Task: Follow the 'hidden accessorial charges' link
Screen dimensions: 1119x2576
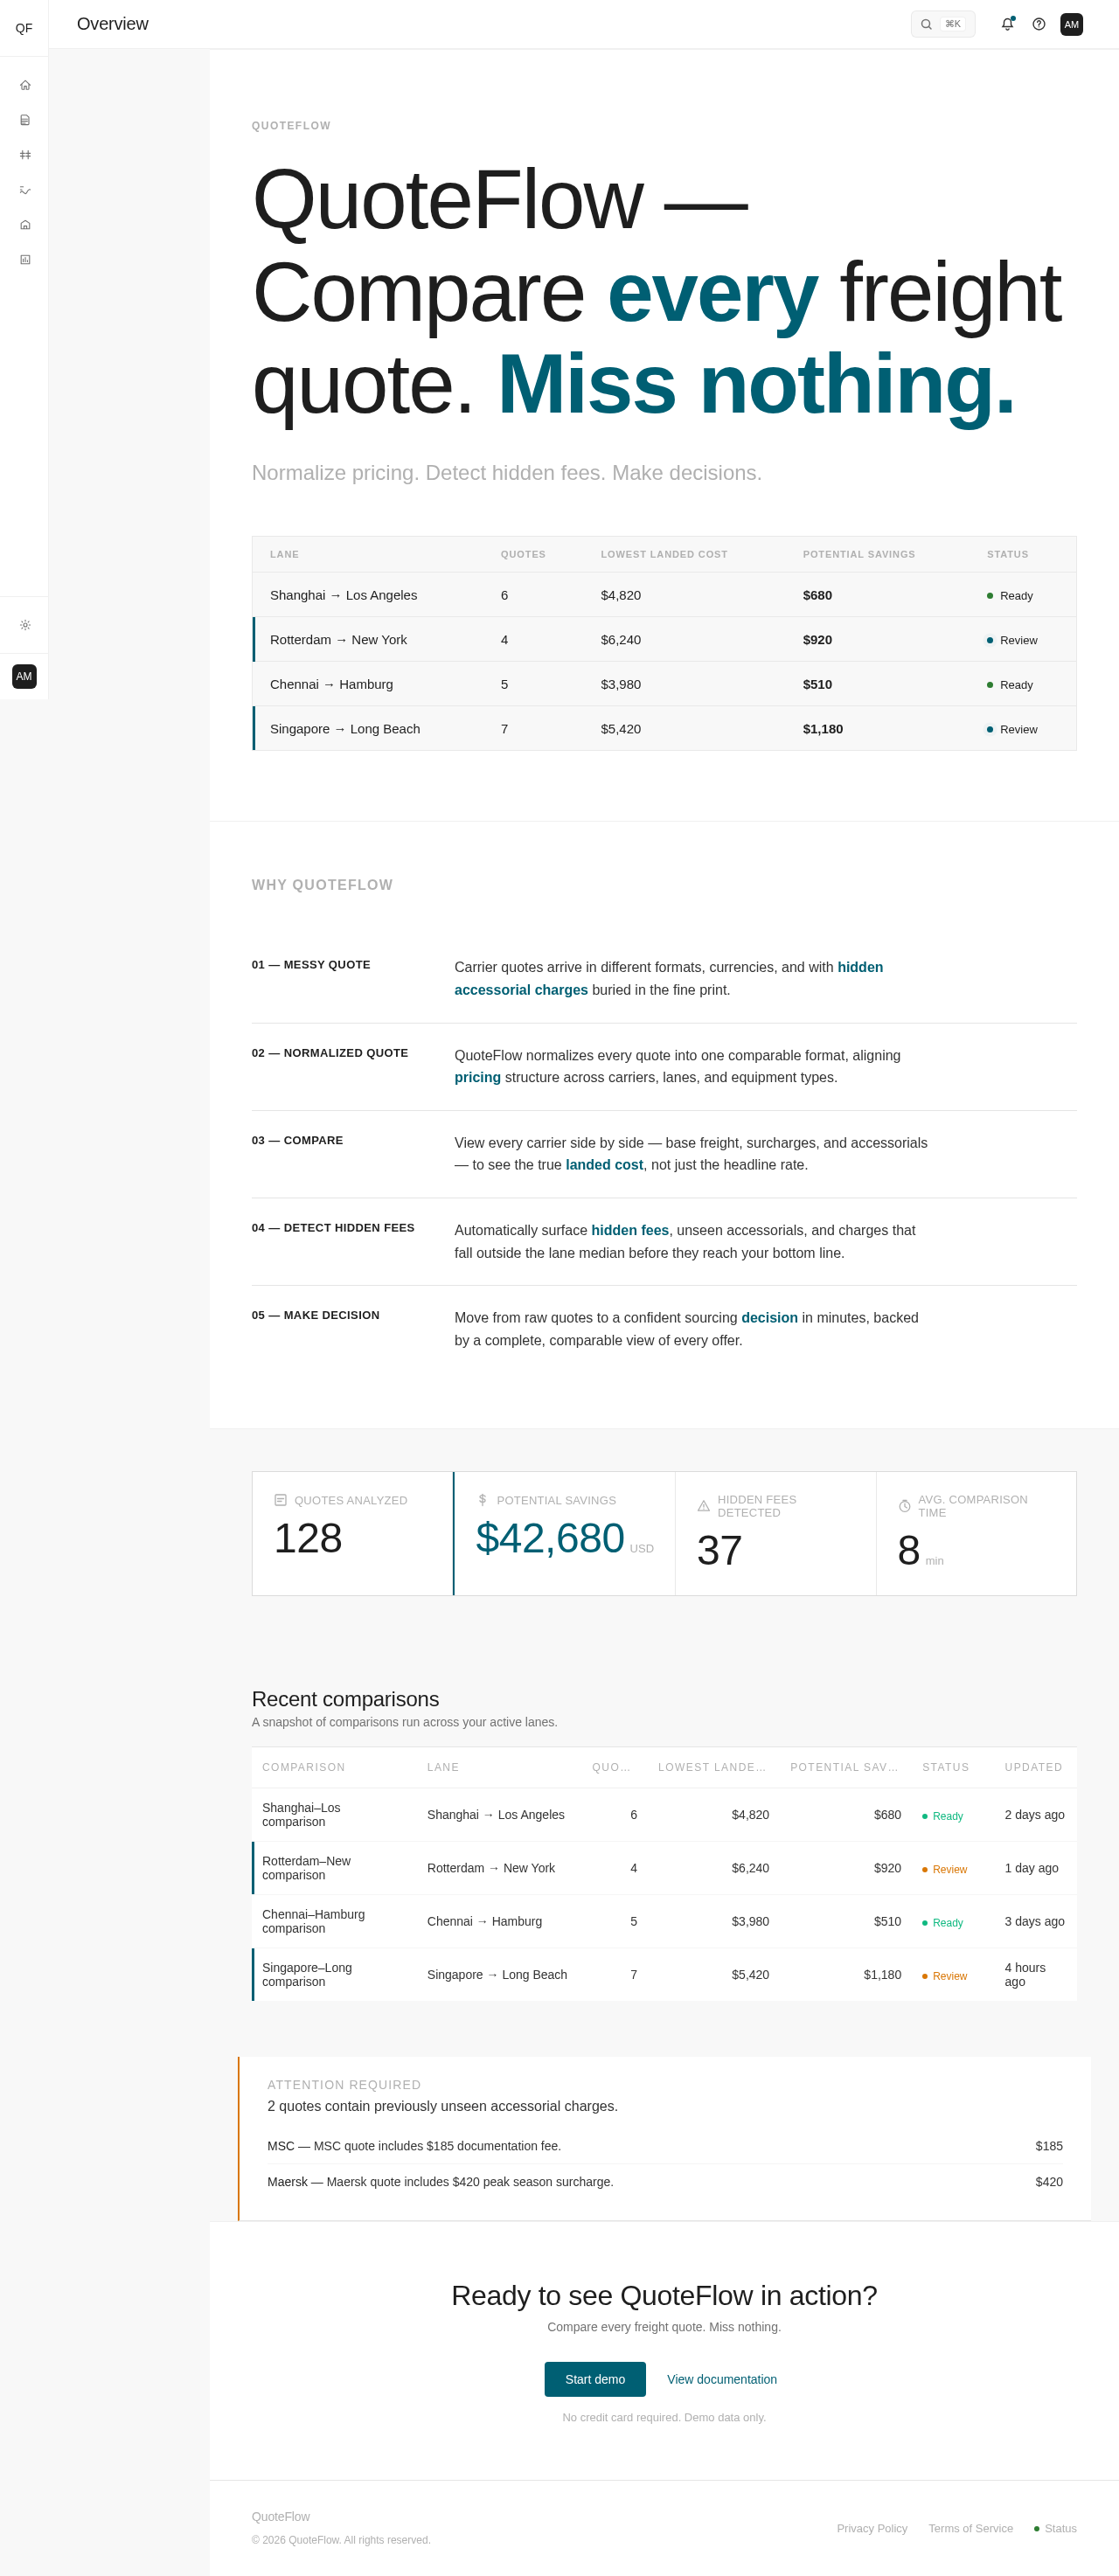Action: pos(668,979)
